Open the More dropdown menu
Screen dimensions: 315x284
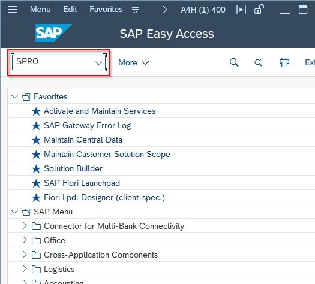133,62
